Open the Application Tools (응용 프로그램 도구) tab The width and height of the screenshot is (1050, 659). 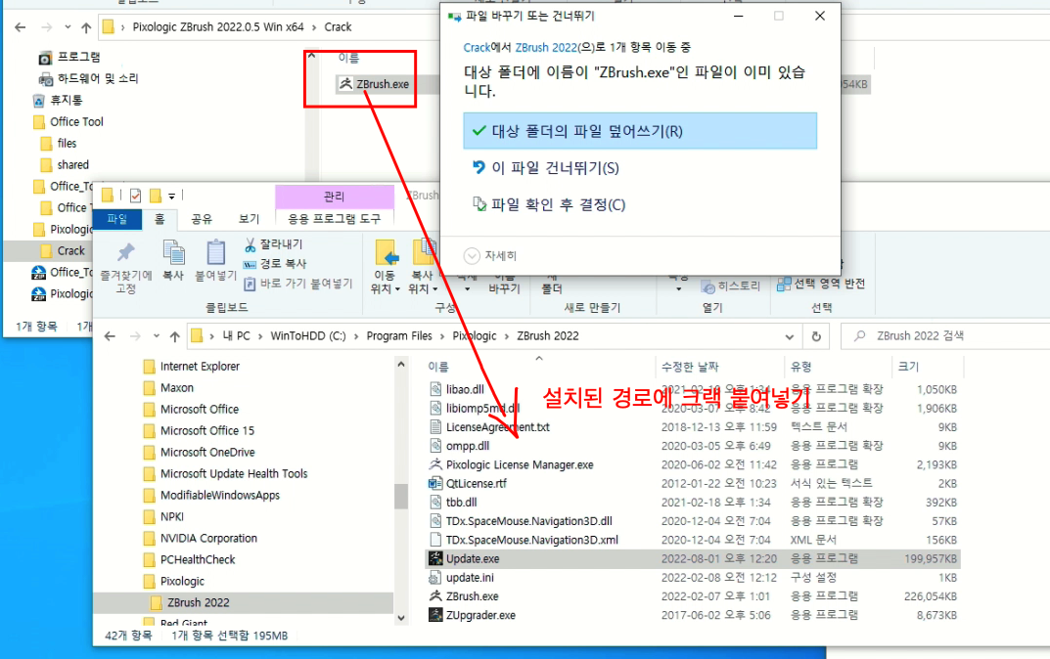click(334, 219)
